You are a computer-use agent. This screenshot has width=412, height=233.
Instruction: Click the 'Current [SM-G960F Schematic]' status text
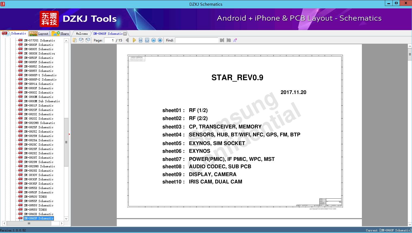point(388,230)
